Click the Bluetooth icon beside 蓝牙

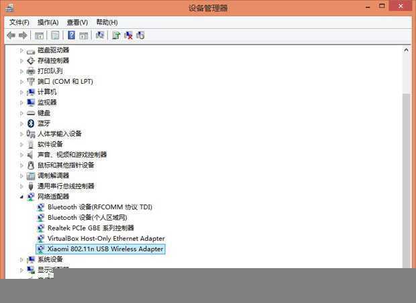tap(31, 123)
